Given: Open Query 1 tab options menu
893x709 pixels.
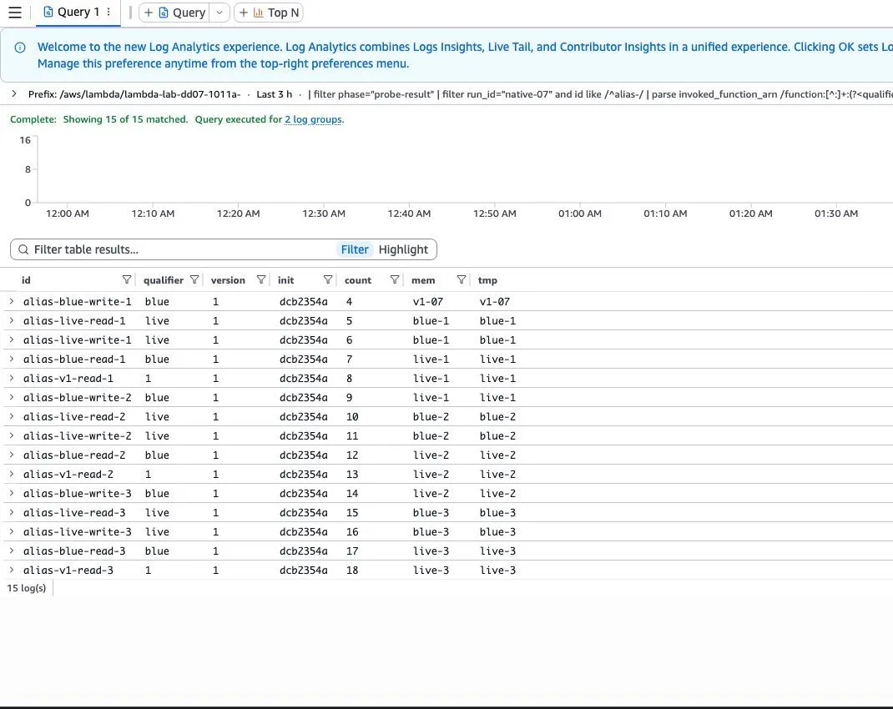Looking at the screenshot, I should point(108,12).
